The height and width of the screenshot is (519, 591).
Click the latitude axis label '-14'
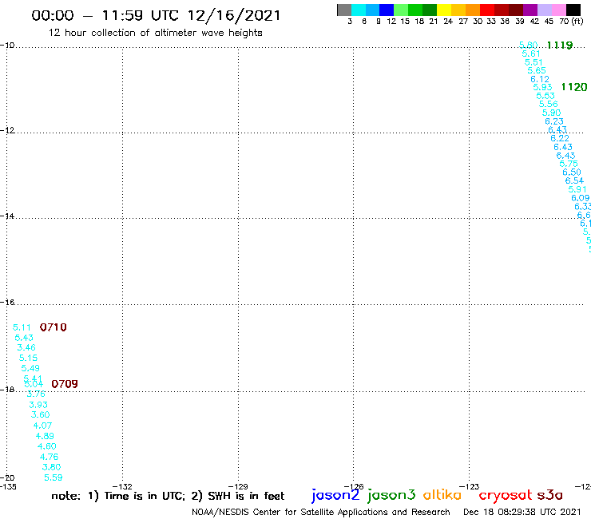7,216
